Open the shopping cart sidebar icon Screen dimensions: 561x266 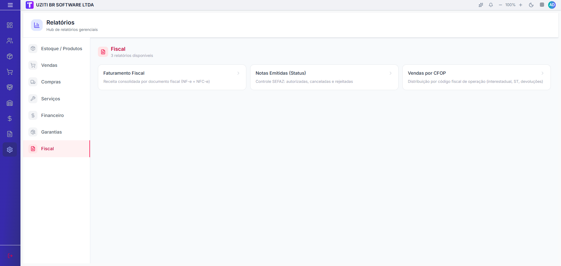(10, 72)
